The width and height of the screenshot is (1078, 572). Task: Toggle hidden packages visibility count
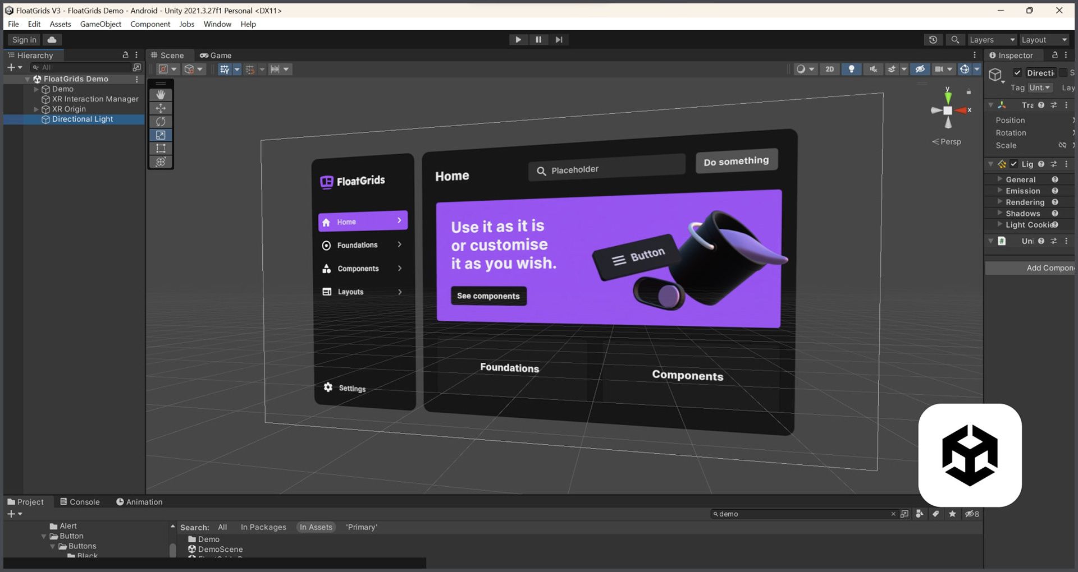972,514
